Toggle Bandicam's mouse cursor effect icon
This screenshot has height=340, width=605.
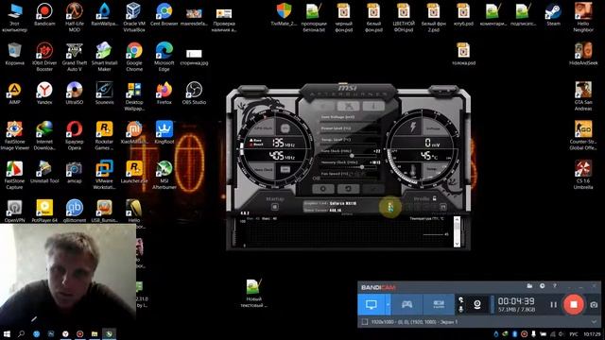coord(460,300)
